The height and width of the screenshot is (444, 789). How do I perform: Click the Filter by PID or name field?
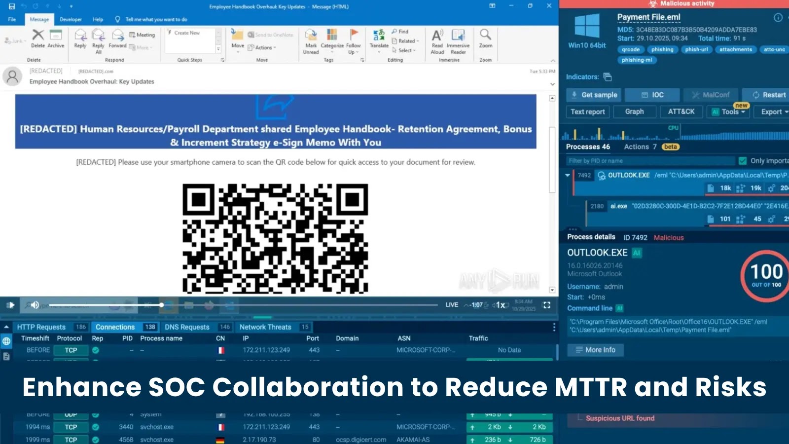[650, 161]
